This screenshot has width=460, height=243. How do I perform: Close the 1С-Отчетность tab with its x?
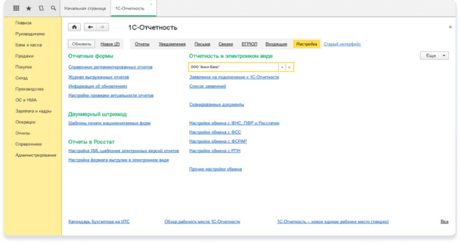coord(151,4)
